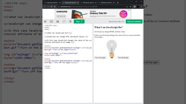Click 'JavaScript can change HTML attribute values.' in result
The height and width of the screenshot is (104, 186).
[110, 32]
